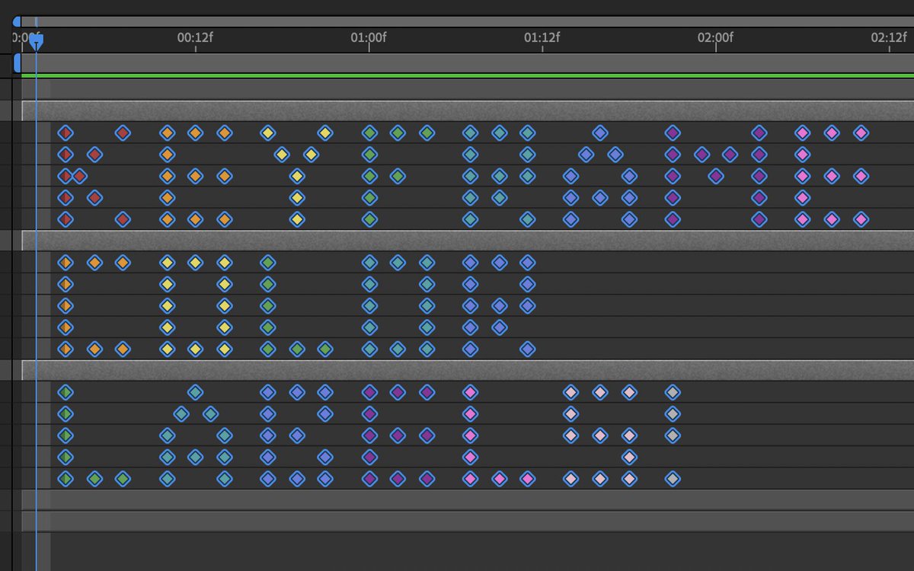
Task: Click the green render cache bar
Action: tap(467, 76)
